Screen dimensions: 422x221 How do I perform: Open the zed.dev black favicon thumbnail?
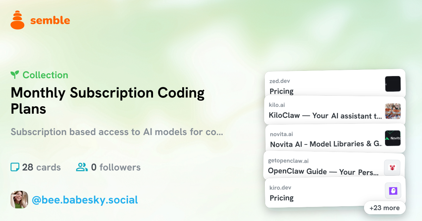tap(393, 84)
